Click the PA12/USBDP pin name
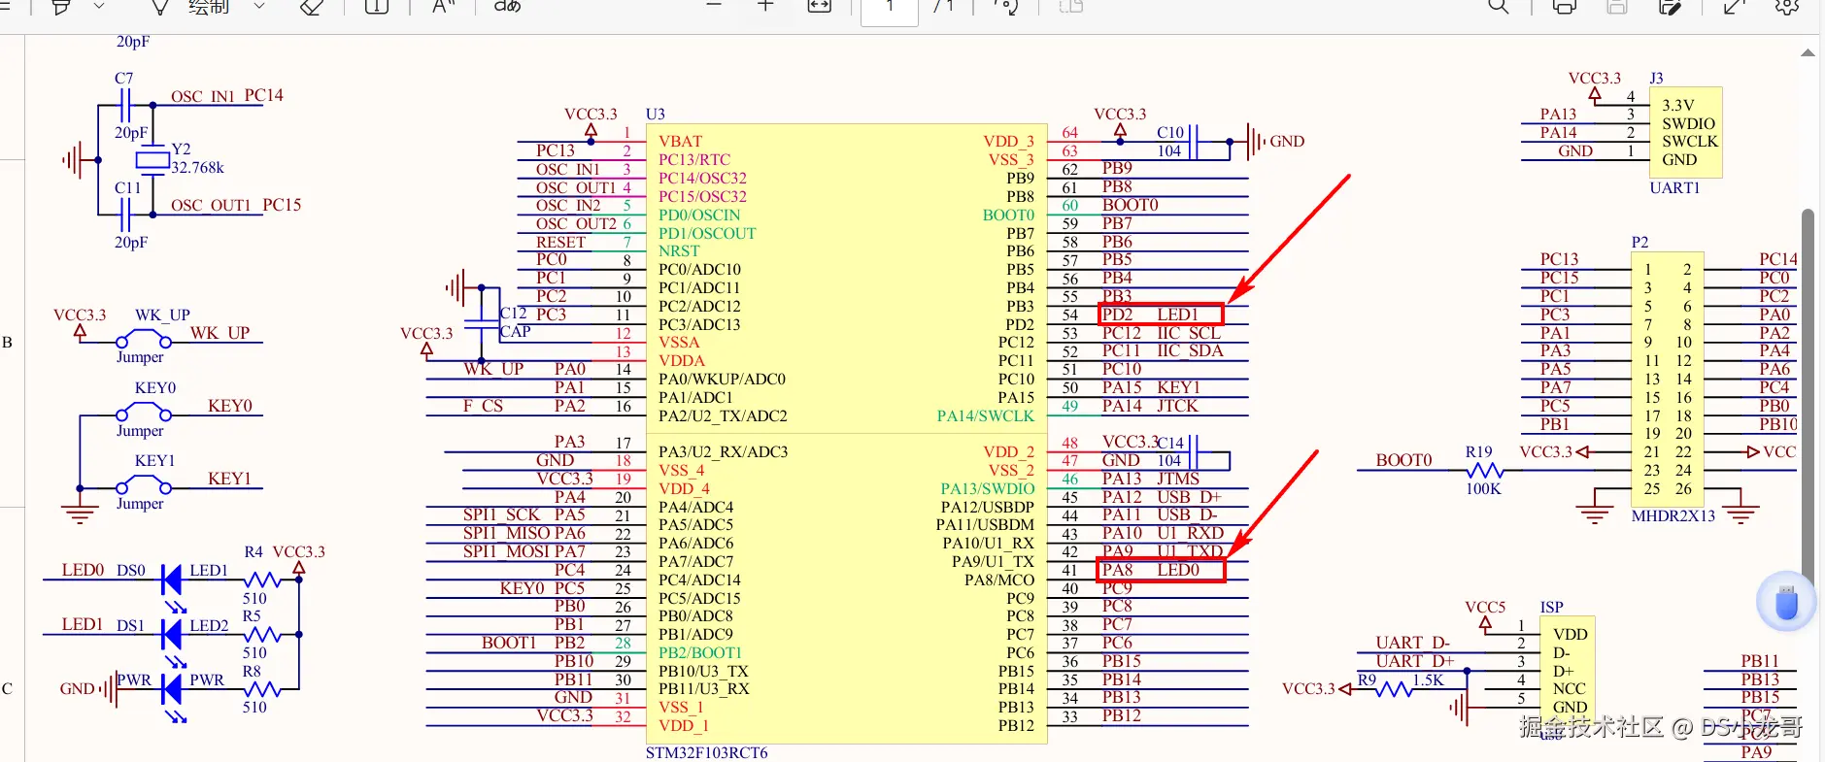The height and width of the screenshot is (762, 1825). pos(988,507)
